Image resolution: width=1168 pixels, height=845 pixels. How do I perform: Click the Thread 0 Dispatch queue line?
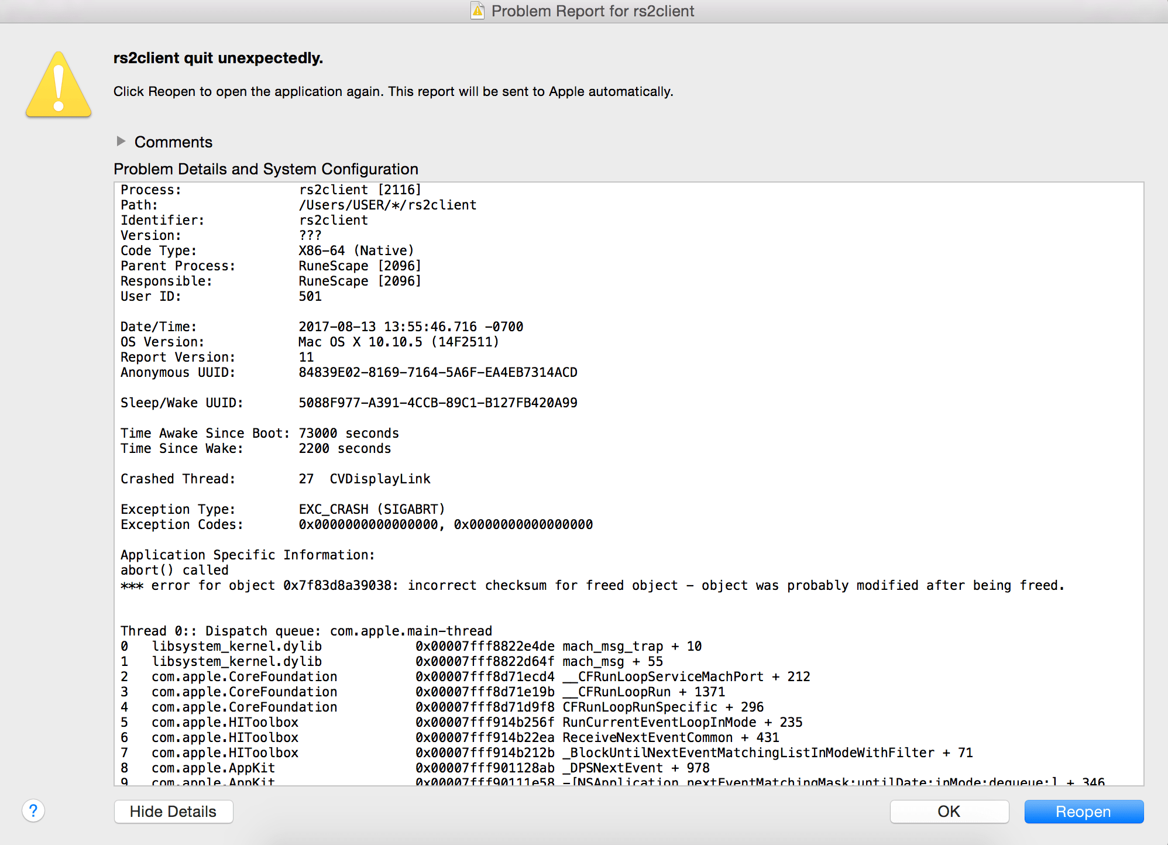pyautogui.click(x=306, y=631)
